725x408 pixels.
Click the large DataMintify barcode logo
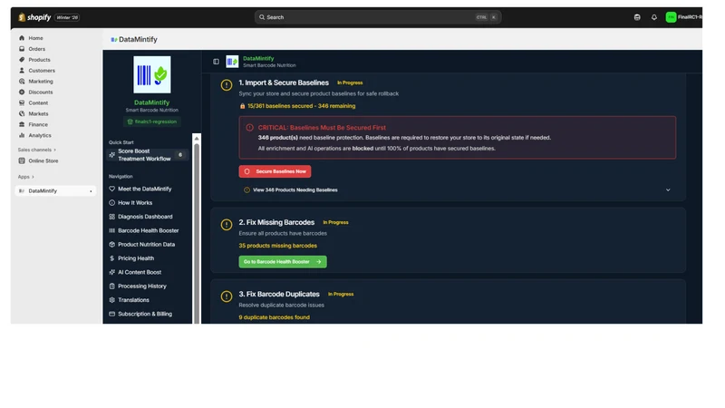pos(151,74)
